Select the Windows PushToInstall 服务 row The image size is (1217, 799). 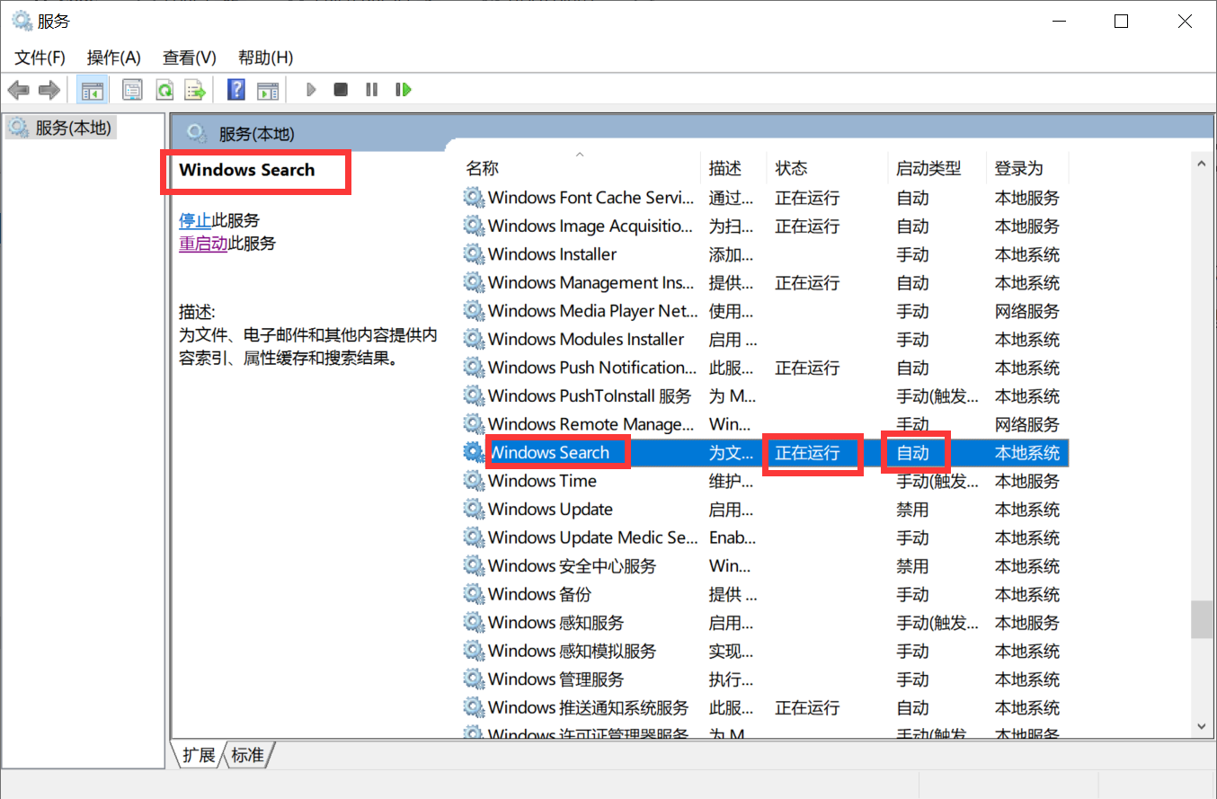tap(765, 396)
